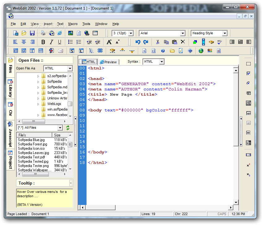Image resolution: width=263 pixels, height=225 pixels.
Task: Open the All Files filter dropdown
Action: (x=60, y=128)
